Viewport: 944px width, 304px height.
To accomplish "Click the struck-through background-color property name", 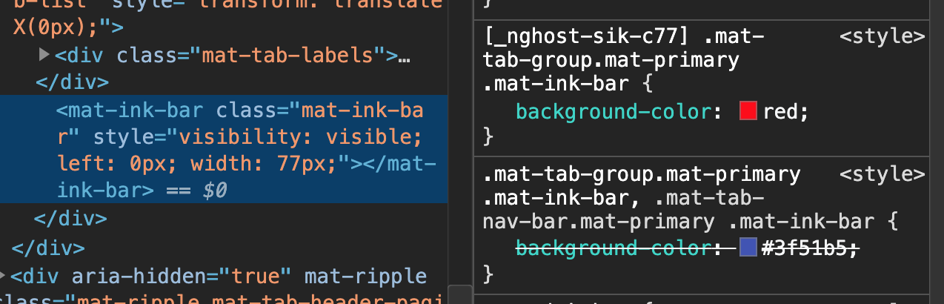I will coord(614,247).
